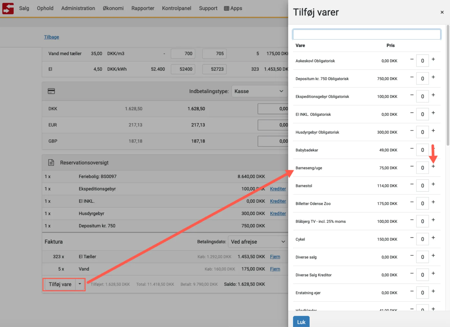Decrease Barnestol quantity with minus icon
Screen dimensions: 450x327
pyautogui.click(x=412, y=184)
